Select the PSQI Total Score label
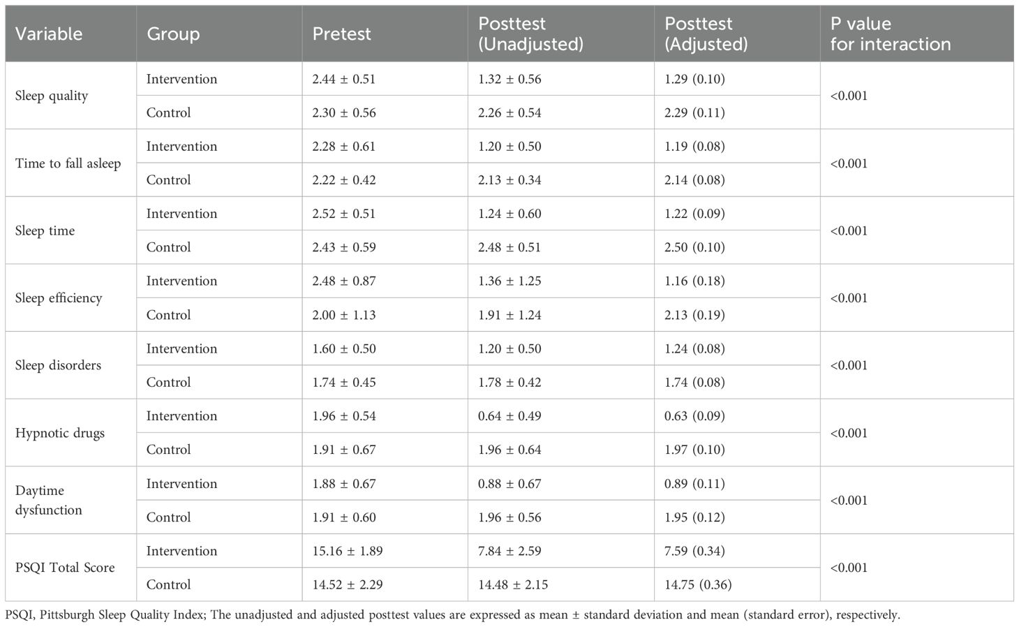Viewport: 1019px width, 627px height. point(65,568)
